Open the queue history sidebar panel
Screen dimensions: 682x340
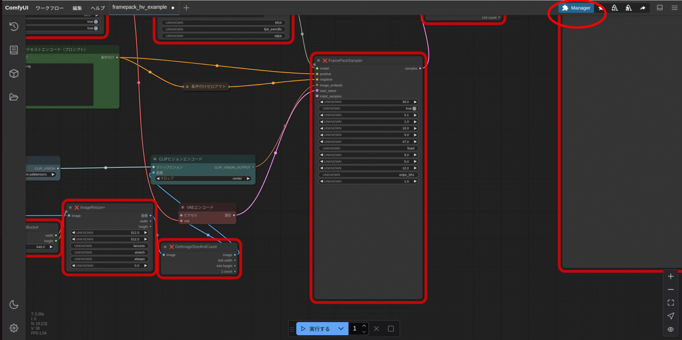[14, 27]
